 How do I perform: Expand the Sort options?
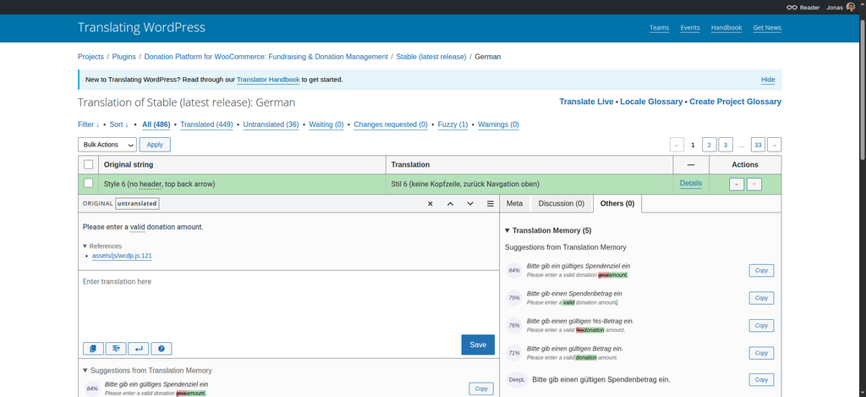point(118,124)
